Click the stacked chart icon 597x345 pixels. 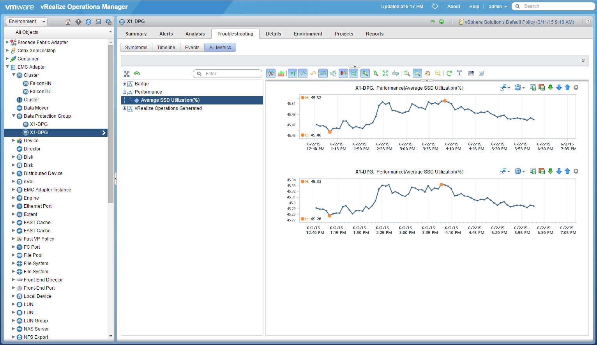[x=281, y=73]
